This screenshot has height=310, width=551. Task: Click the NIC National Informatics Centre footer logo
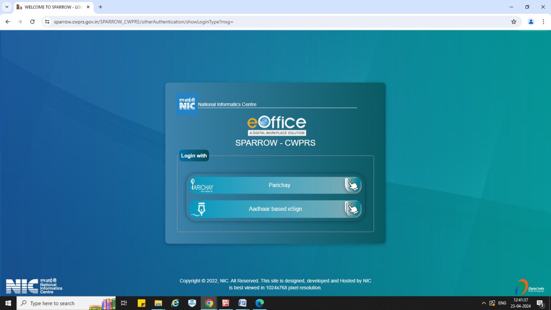pos(34,286)
